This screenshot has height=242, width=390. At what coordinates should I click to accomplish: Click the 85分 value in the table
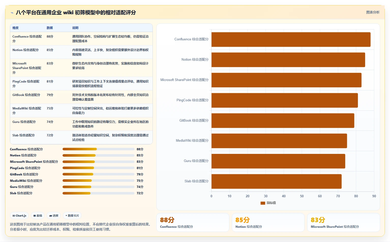(50, 50)
